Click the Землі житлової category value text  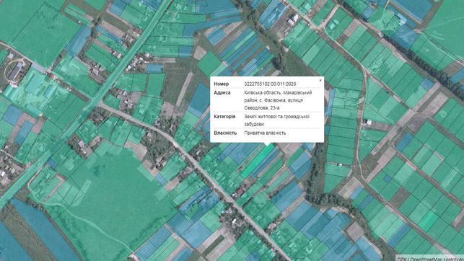click(x=260, y=117)
